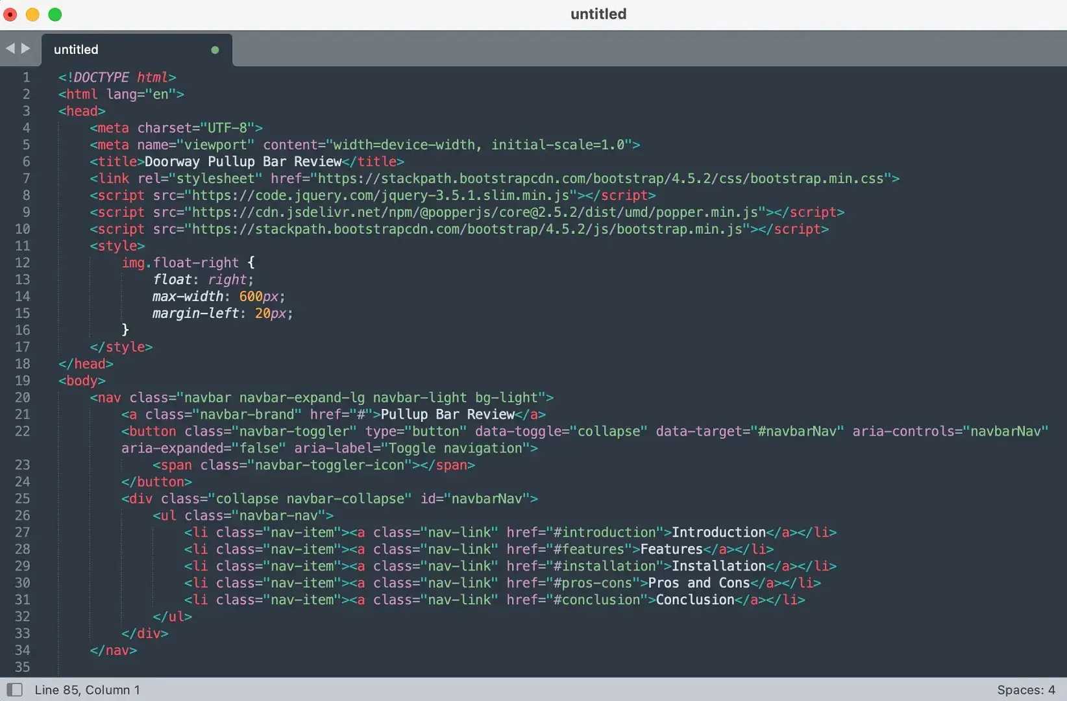This screenshot has width=1067, height=701.
Task: Click the DOCTYPE declaration on line 1
Action: pos(117,77)
